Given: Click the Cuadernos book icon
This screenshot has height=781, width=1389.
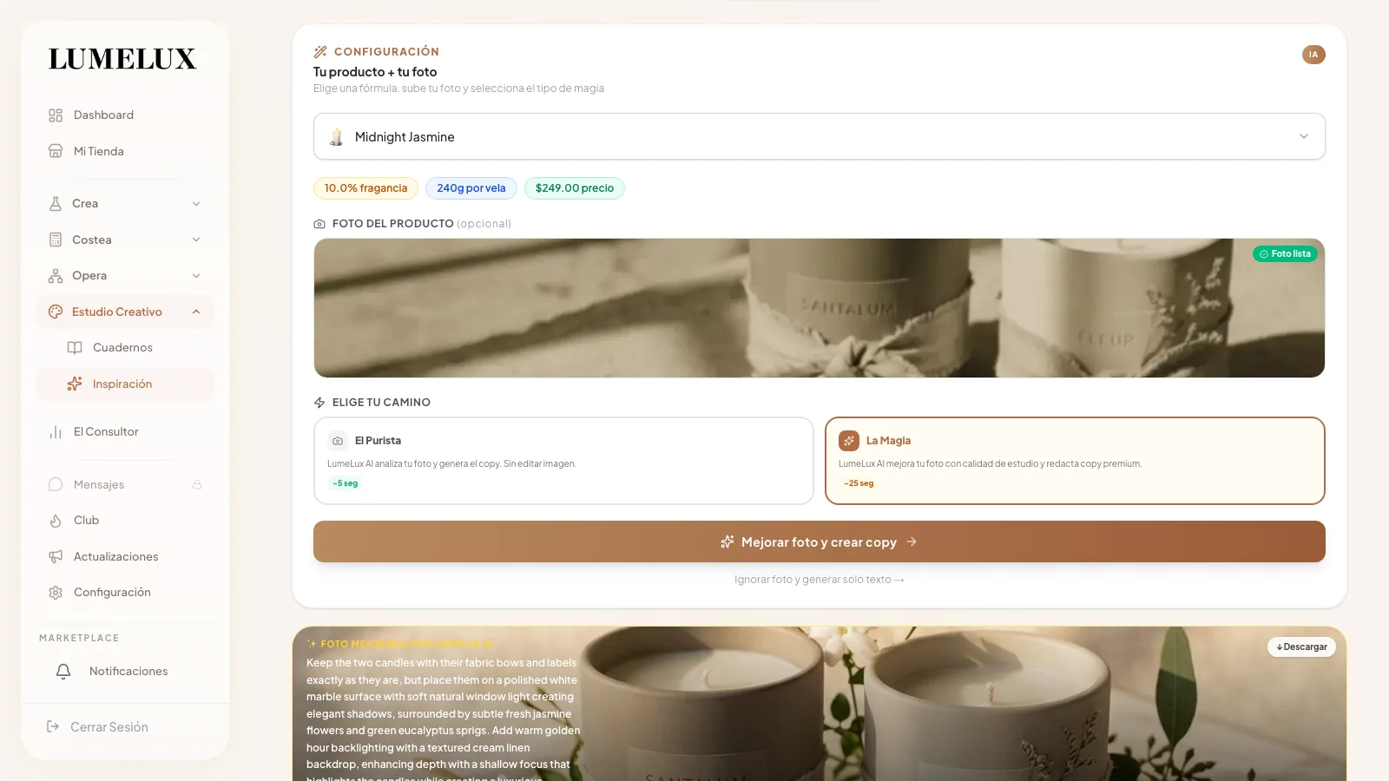Looking at the screenshot, I should tap(75, 348).
